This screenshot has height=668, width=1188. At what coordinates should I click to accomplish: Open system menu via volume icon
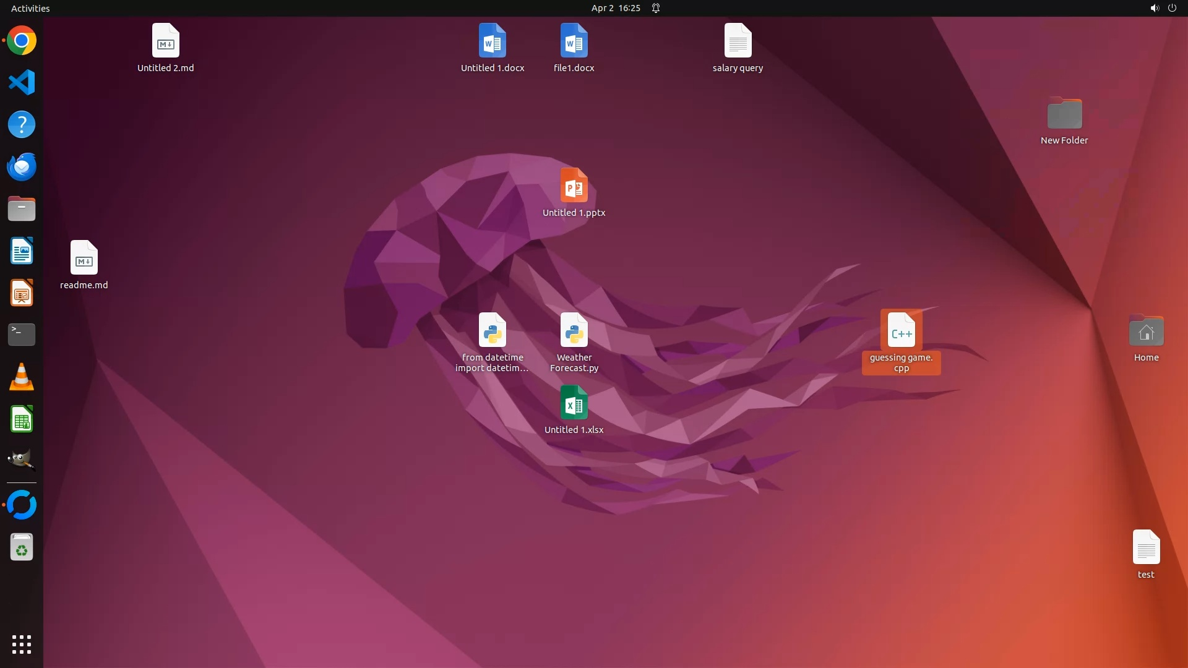(1154, 8)
